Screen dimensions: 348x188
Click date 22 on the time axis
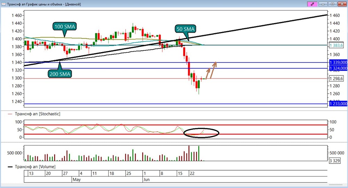[192, 173]
